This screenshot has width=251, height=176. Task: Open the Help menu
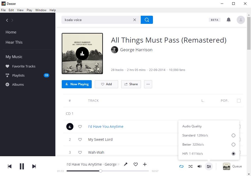click(53, 10)
